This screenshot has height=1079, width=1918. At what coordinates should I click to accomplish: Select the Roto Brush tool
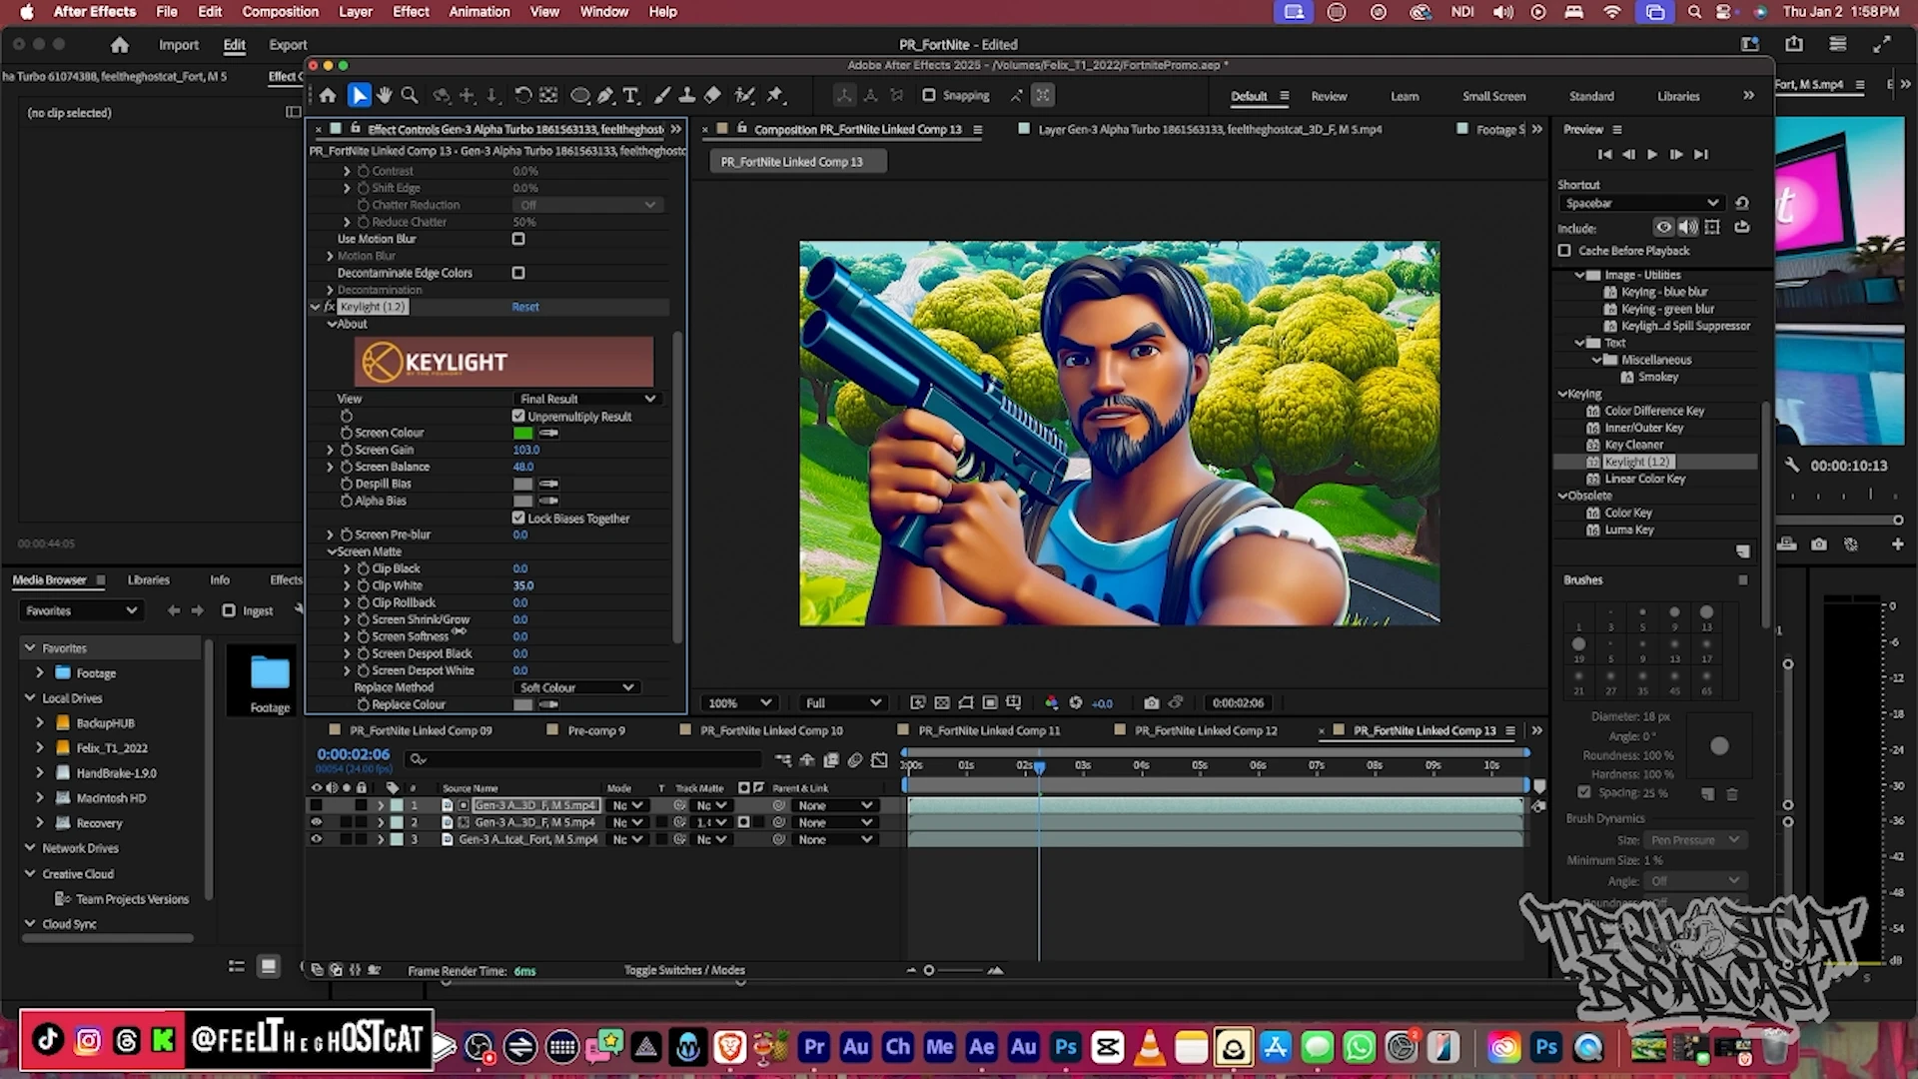[744, 96]
